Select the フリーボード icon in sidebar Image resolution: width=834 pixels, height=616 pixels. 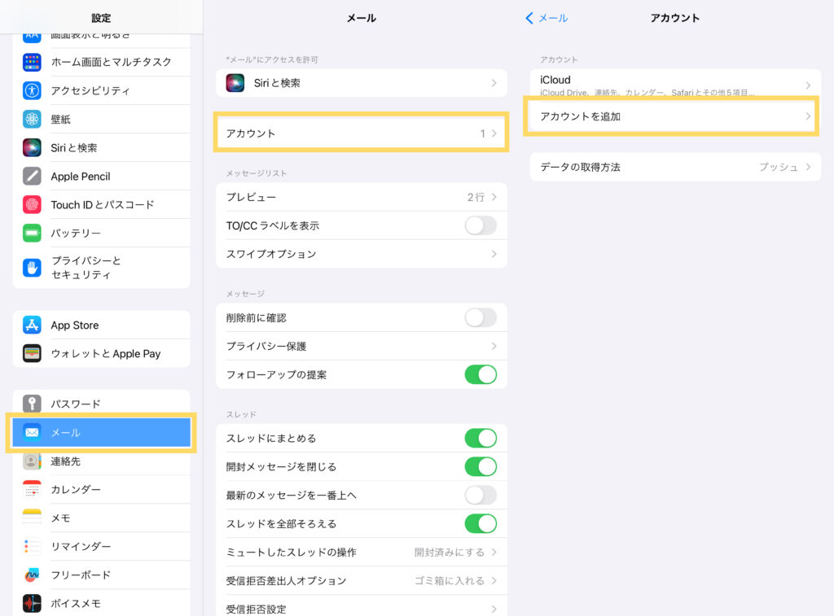click(32, 574)
